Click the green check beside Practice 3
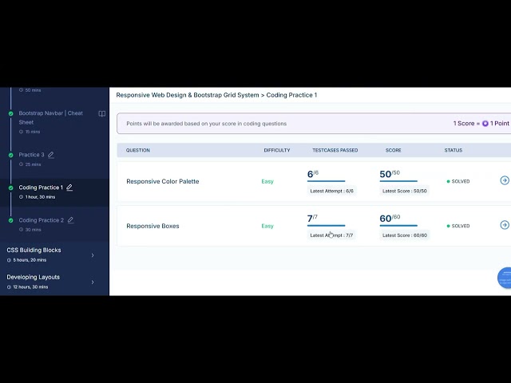The image size is (511, 383). [x=10, y=155]
